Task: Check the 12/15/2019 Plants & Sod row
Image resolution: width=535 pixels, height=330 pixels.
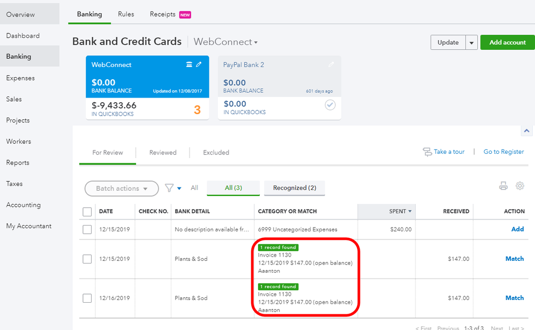Action: (x=87, y=259)
